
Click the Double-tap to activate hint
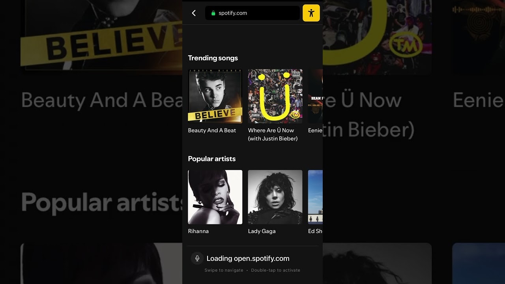point(276,270)
